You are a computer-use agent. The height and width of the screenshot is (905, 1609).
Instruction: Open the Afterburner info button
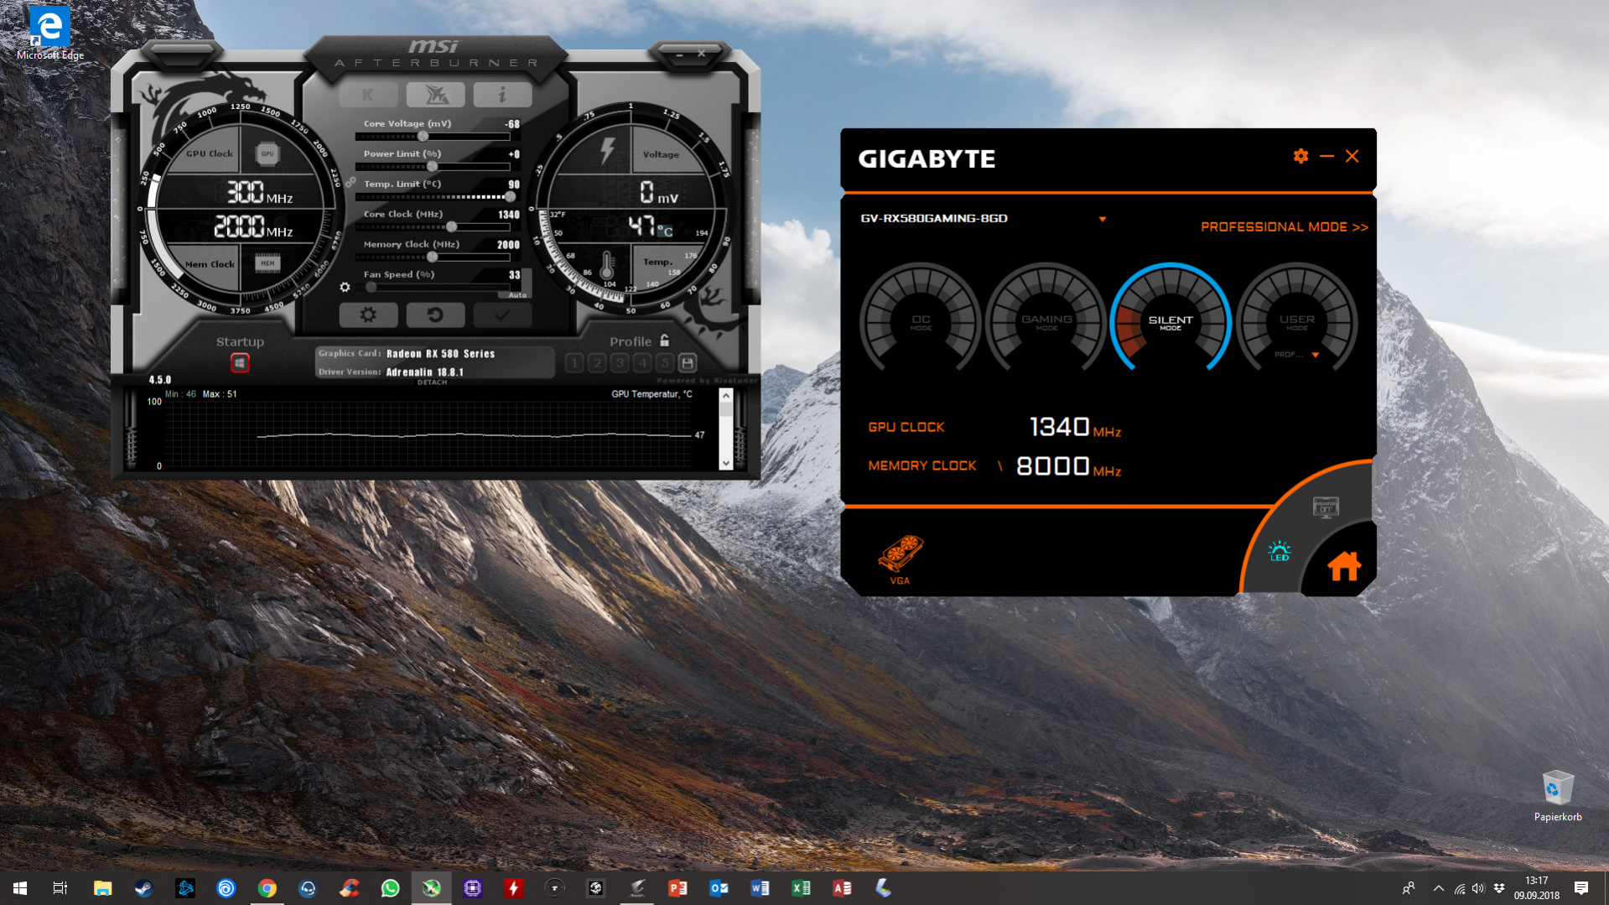click(x=502, y=95)
